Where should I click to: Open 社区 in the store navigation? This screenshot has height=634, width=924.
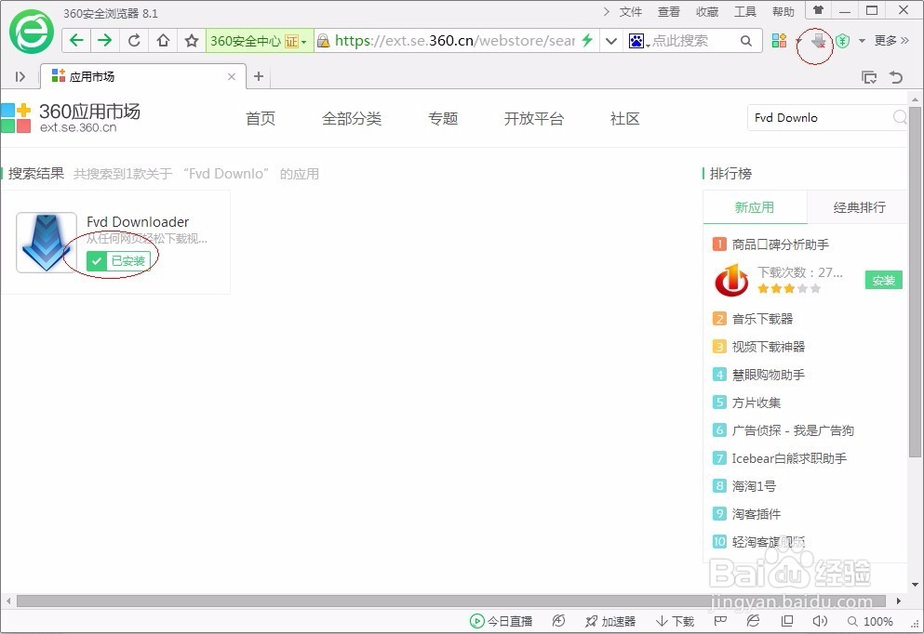[625, 118]
